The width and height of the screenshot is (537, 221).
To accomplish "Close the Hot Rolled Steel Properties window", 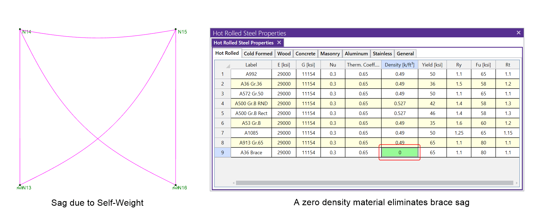I will tap(518, 33).
